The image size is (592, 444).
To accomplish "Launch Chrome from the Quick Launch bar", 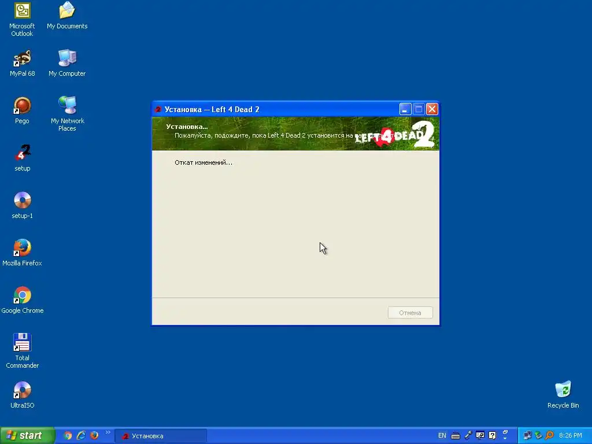I will tap(68, 435).
